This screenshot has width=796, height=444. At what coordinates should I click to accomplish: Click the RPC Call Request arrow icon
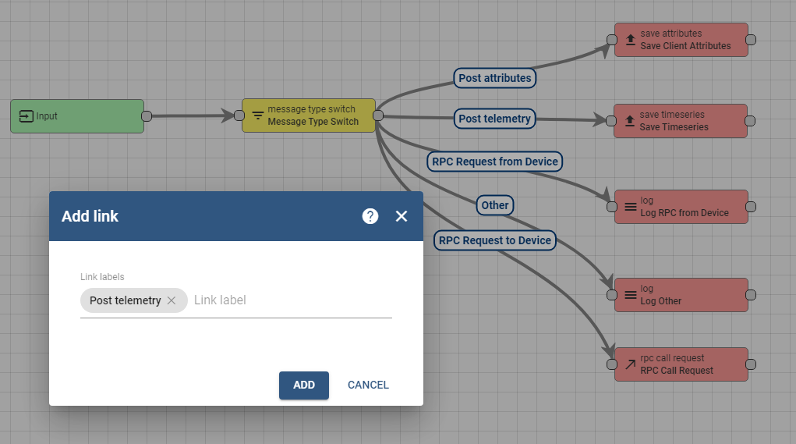tap(631, 364)
